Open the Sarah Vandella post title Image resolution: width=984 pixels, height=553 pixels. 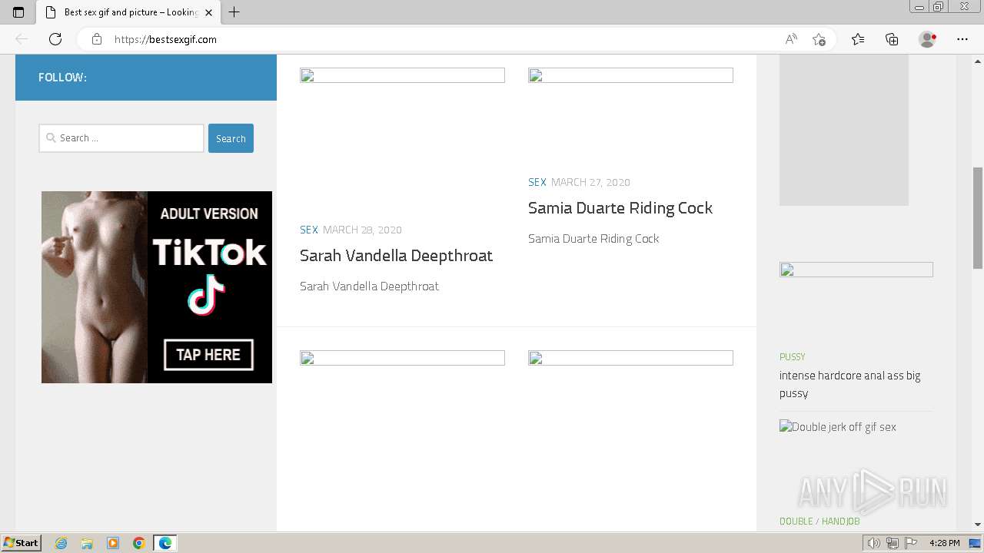pos(396,256)
